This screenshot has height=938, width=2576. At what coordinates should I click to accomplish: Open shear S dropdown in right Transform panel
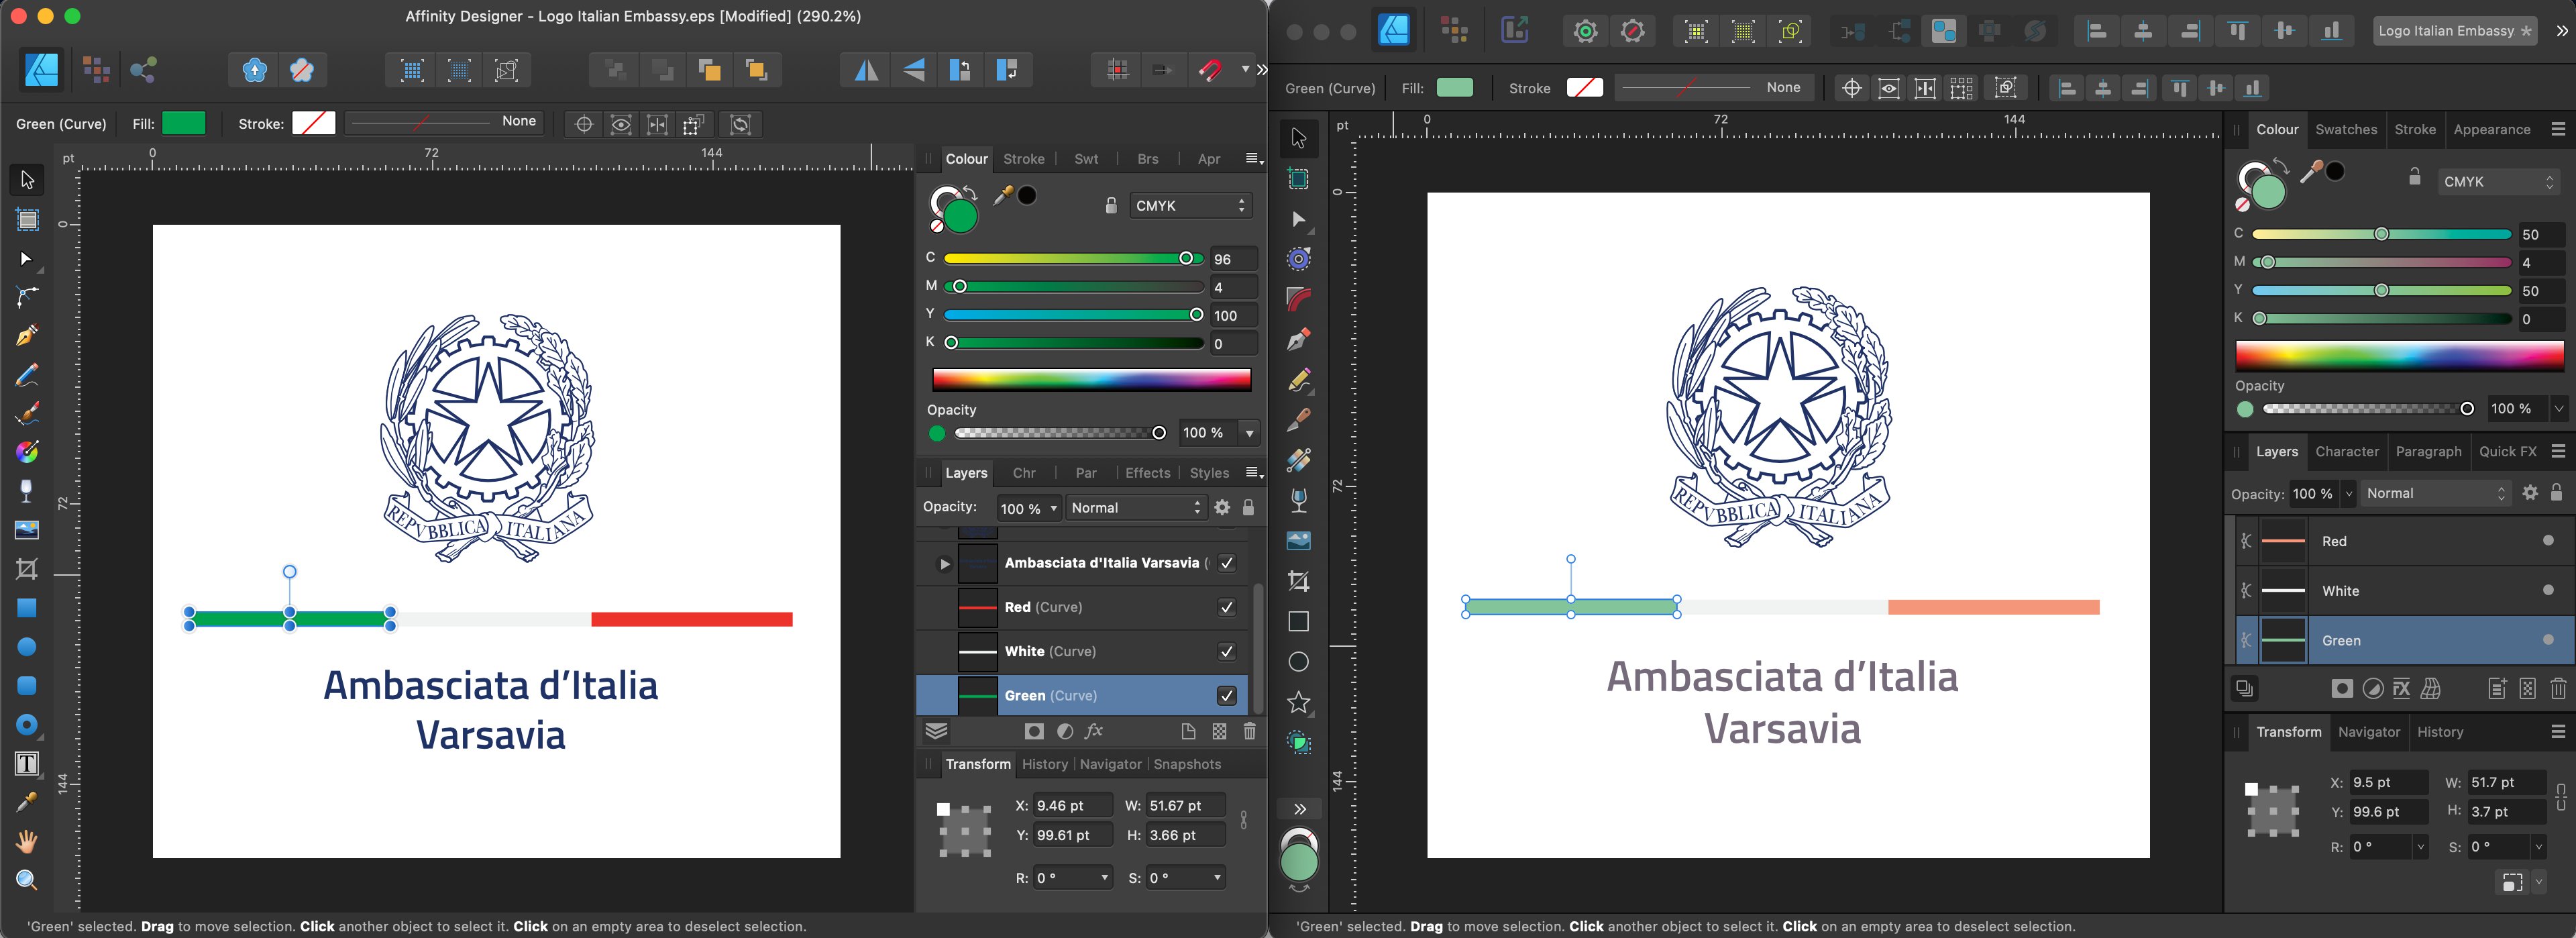2538,847
